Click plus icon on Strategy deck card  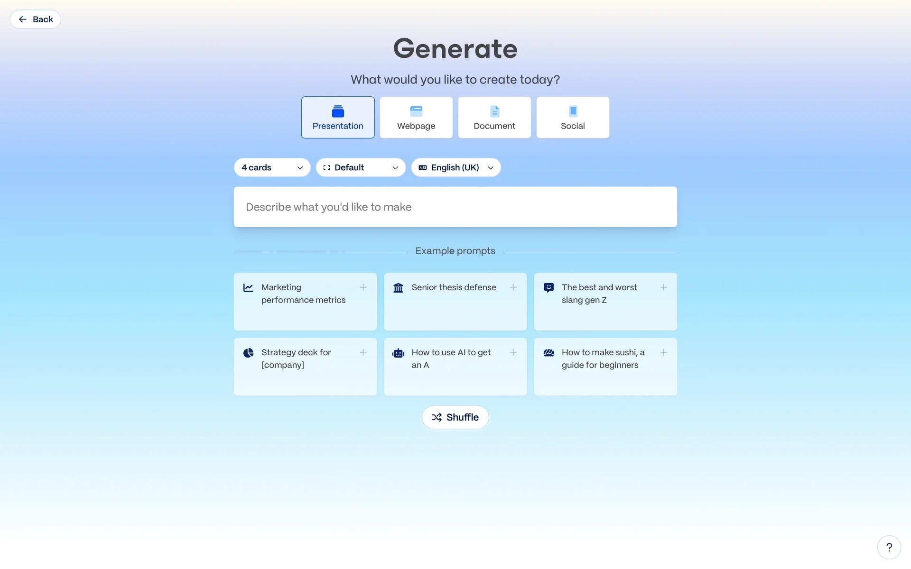coord(363,352)
